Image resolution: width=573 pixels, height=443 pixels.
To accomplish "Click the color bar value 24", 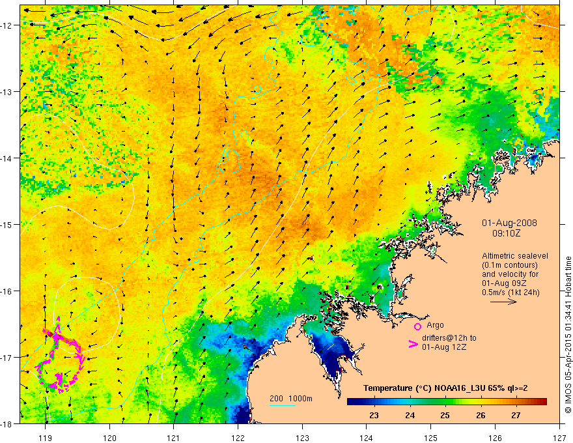I will click(410, 415).
